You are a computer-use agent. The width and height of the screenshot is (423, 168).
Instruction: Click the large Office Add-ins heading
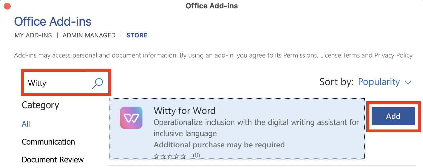[53, 21]
